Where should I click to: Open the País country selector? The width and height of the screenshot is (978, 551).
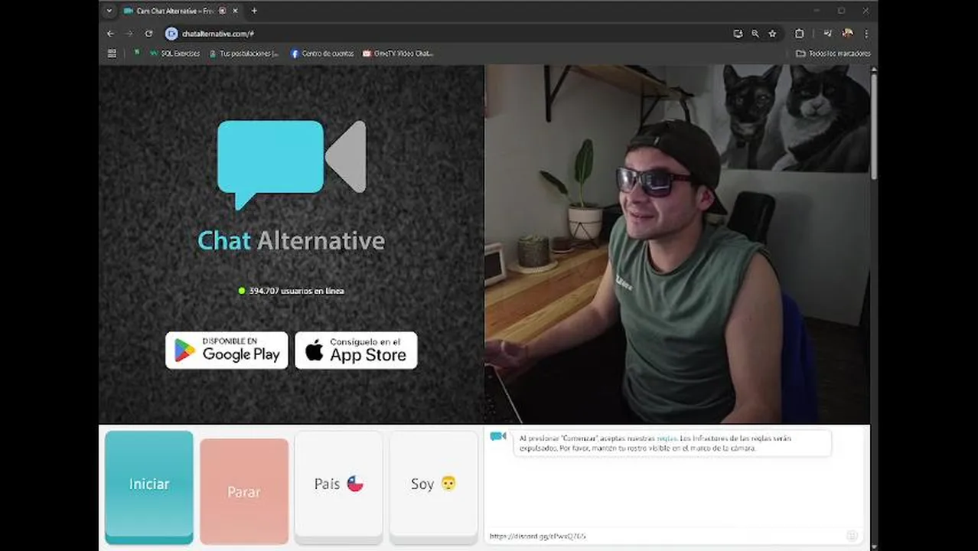(339, 487)
